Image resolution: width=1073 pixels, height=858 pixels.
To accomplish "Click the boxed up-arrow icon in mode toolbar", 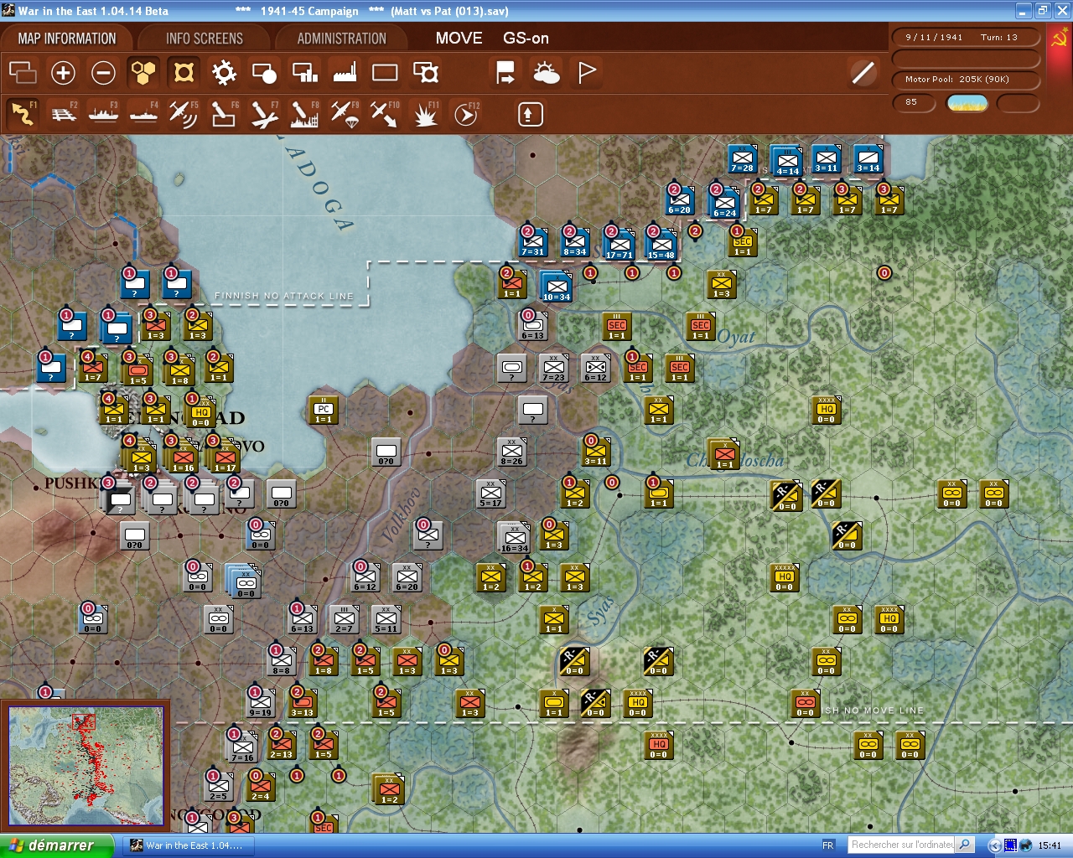I will 530,114.
